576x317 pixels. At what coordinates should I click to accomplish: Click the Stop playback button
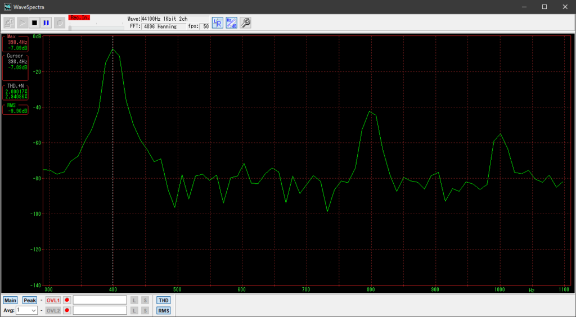pos(34,23)
